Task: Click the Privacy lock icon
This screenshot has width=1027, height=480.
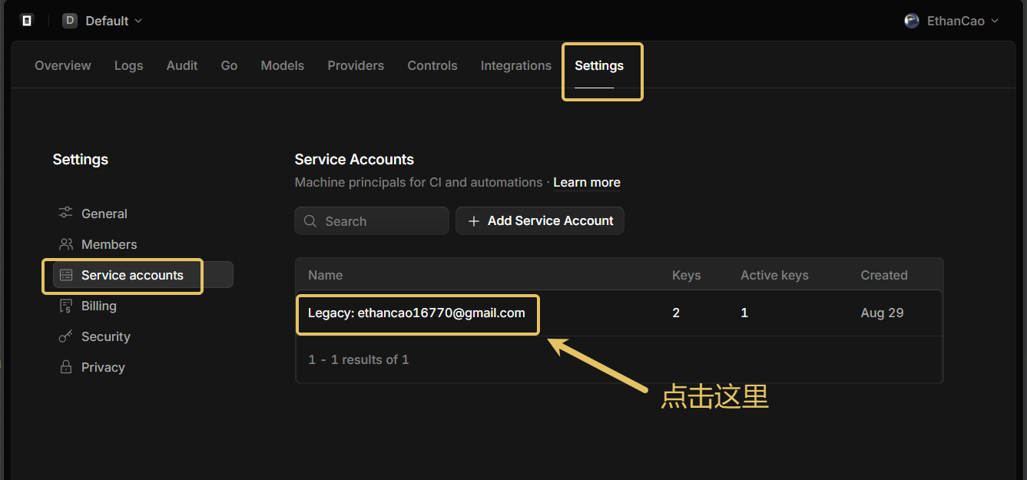Action: 66,367
